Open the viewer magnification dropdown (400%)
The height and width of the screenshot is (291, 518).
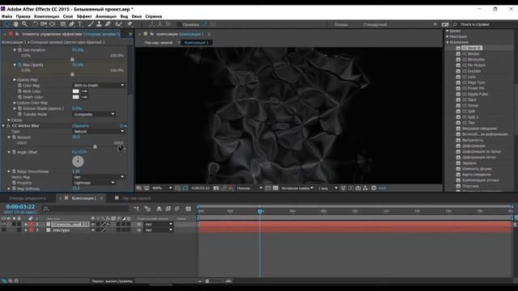click(x=162, y=188)
